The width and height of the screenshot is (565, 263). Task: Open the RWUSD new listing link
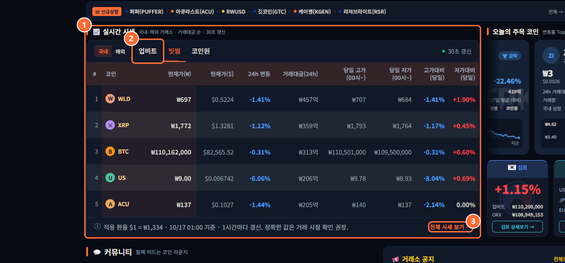point(234,11)
